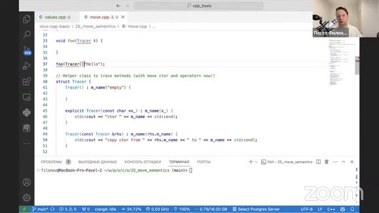Select the ТЕРМИНАЛ panel tab
This screenshot has height=213, width=379.
pos(179,162)
